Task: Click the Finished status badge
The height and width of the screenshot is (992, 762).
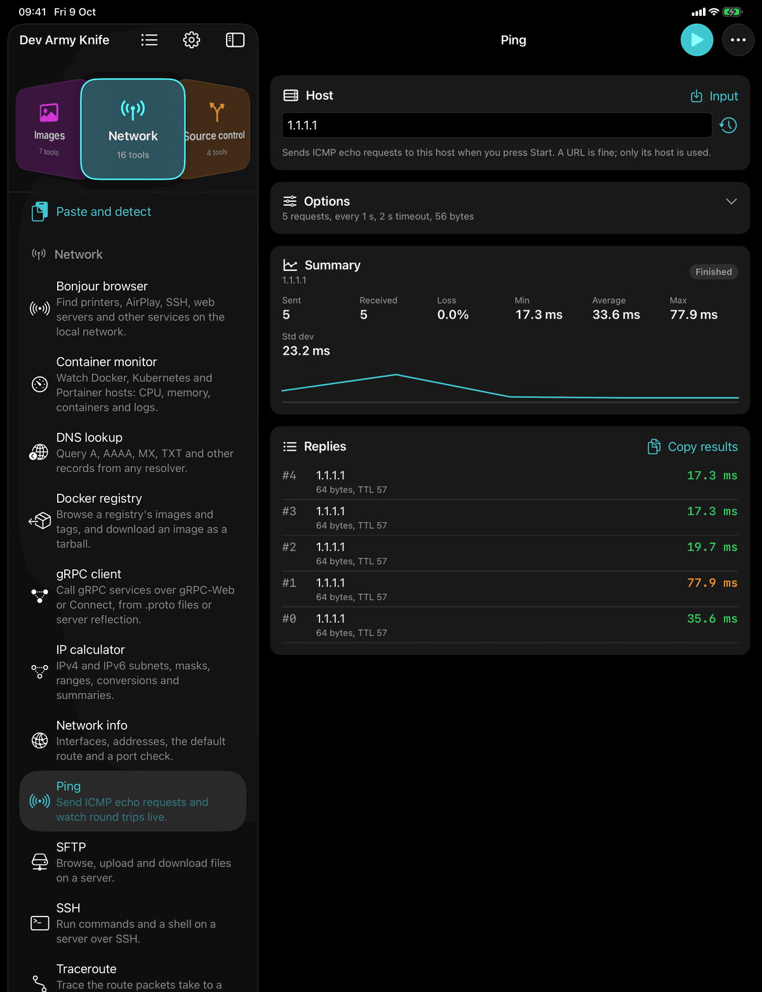Action: point(714,272)
